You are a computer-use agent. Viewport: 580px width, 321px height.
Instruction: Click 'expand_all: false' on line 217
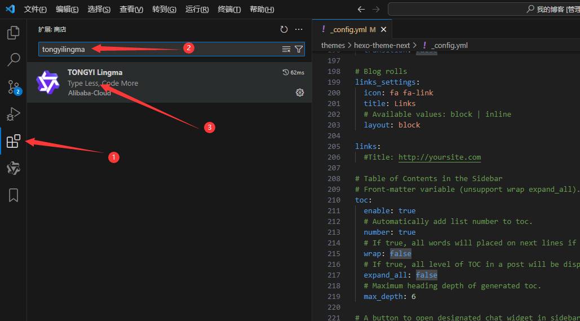pyautogui.click(x=400, y=275)
